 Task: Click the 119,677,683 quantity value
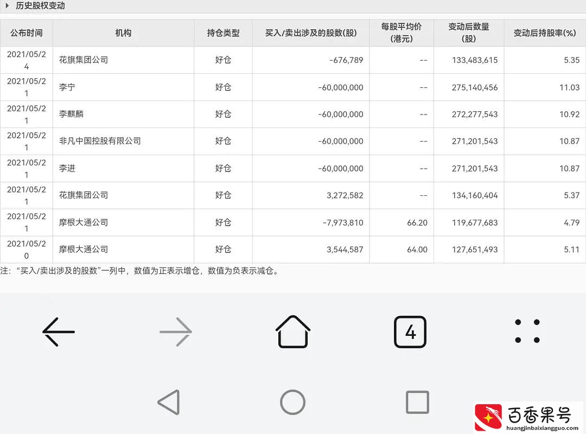coord(475,223)
